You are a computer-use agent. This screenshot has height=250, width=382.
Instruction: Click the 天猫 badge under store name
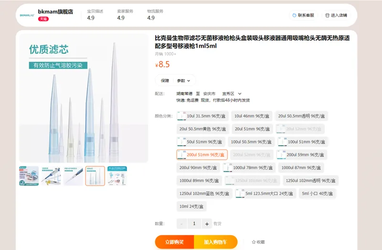43,19
